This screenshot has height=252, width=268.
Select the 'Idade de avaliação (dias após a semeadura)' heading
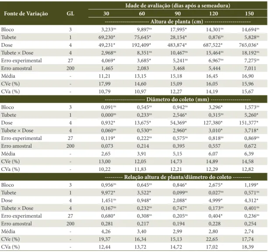point(178,6)
